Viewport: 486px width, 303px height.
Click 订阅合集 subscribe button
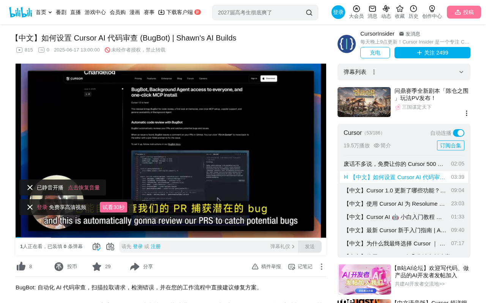pos(451,145)
